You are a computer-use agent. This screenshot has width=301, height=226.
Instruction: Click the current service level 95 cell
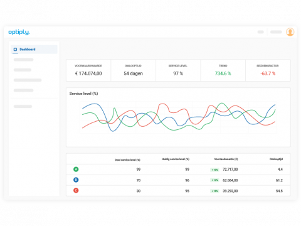pos(187,191)
